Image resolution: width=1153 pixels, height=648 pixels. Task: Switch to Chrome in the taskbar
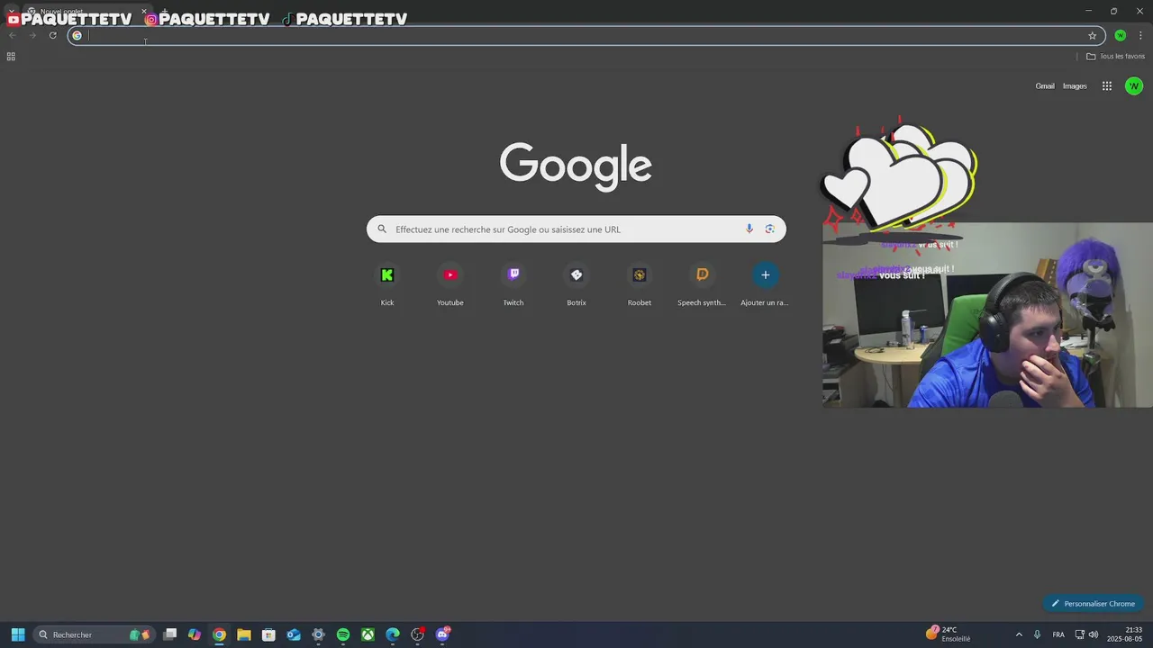[x=219, y=634]
